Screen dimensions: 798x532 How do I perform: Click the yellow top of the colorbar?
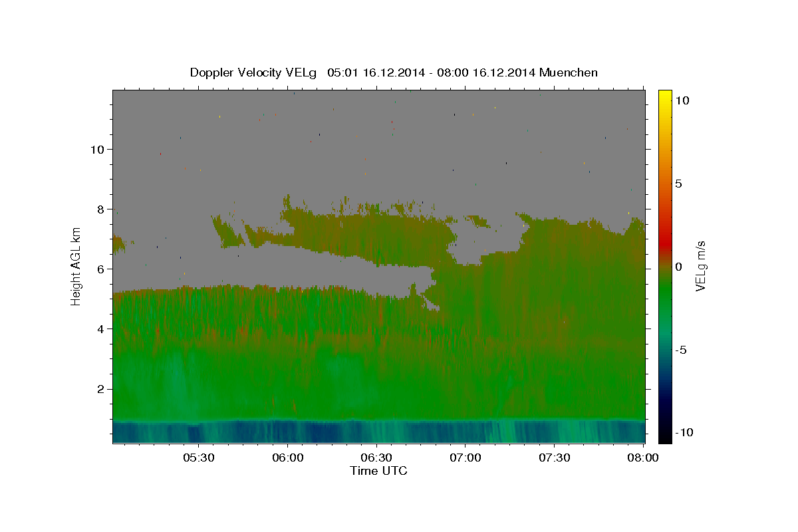click(x=664, y=95)
